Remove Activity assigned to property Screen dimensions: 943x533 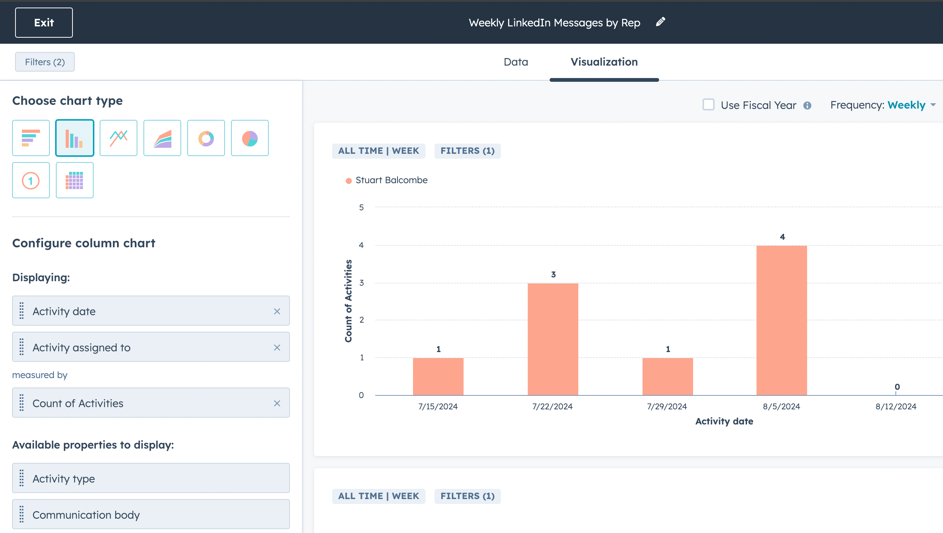click(x=277, y=348)
